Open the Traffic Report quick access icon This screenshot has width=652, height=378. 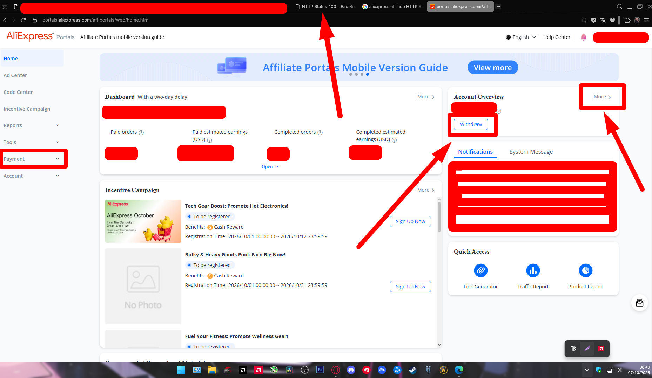[x=533, y=270]
